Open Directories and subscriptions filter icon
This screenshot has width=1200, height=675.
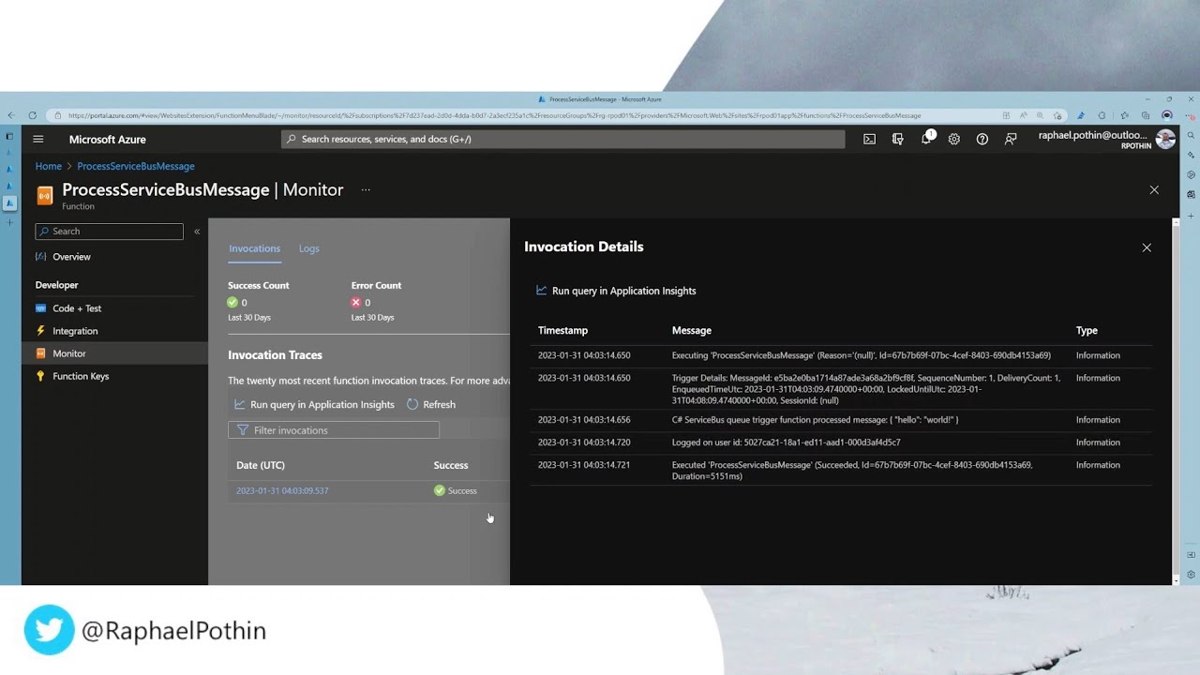(x=897, y=139)
